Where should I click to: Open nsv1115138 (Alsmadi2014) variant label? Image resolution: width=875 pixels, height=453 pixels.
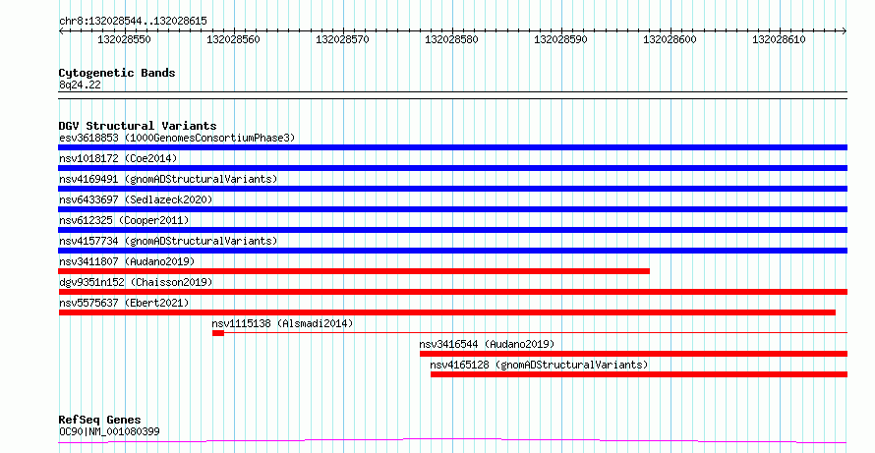[282, 323]
